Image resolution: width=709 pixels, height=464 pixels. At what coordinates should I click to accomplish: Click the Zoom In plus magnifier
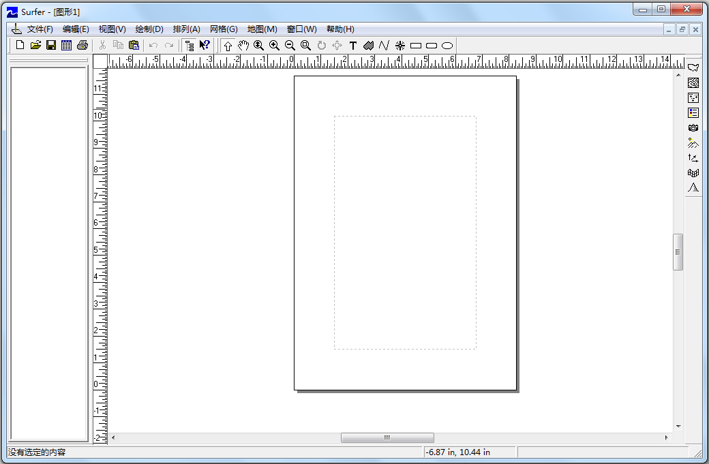pyautogui.click(x=275, y=45)
